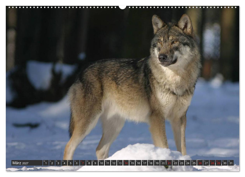Select red day 29 in the calendar
245x177 pixels.
219,163
